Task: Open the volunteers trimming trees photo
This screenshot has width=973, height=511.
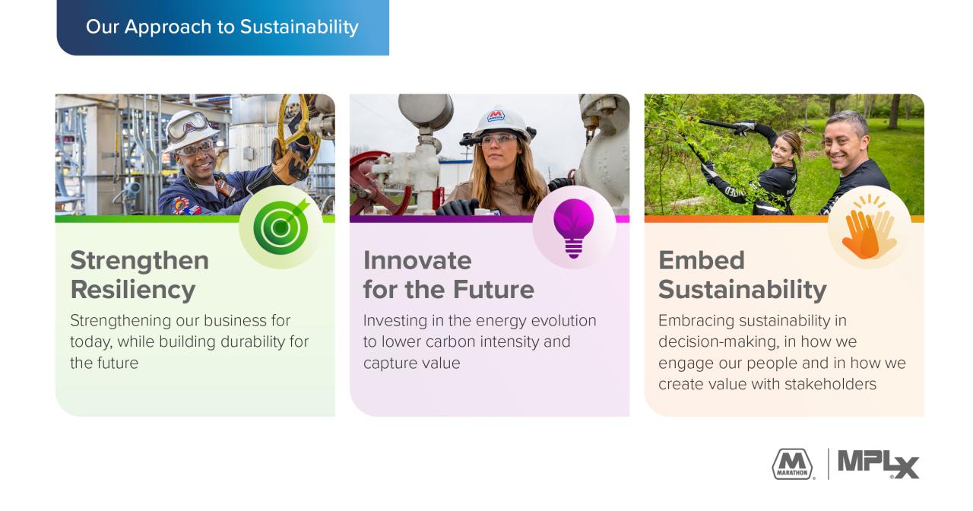Action: (x=784, y=154)
